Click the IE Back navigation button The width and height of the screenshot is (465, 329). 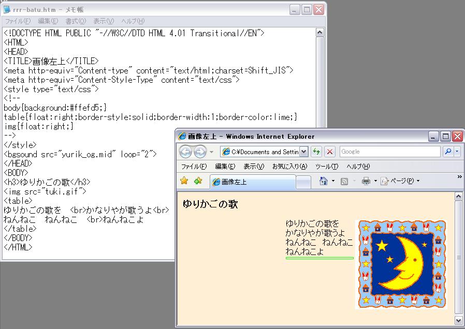186,152
